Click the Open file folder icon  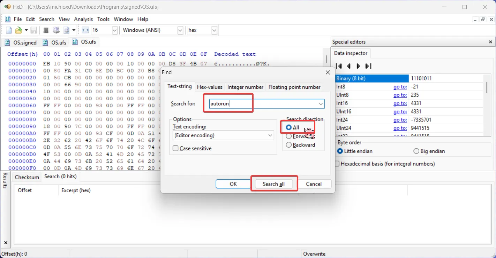(x=18, y=30)
